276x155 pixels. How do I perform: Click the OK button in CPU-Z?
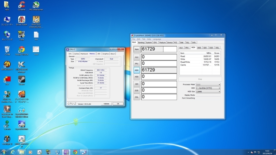118,104
